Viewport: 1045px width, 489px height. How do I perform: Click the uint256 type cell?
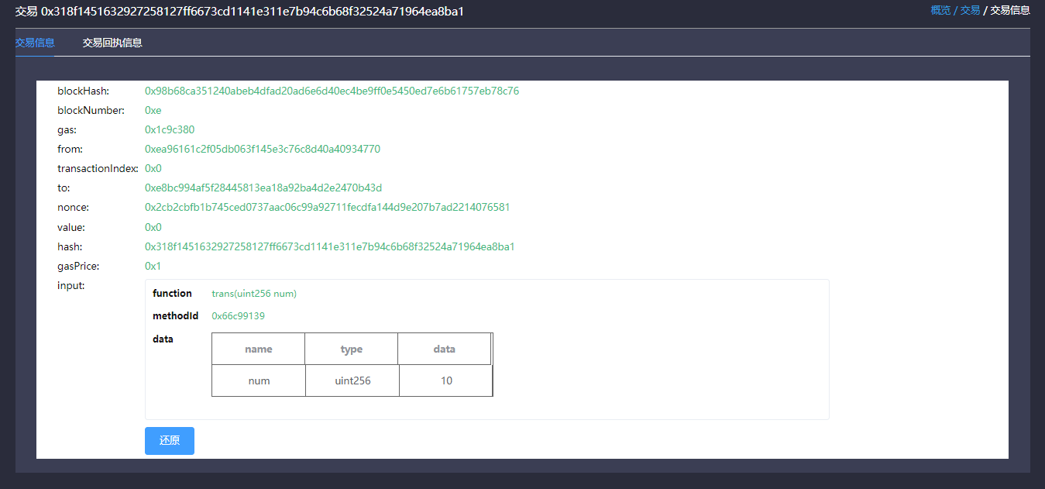pyautogui.click(x=352, y=381)
